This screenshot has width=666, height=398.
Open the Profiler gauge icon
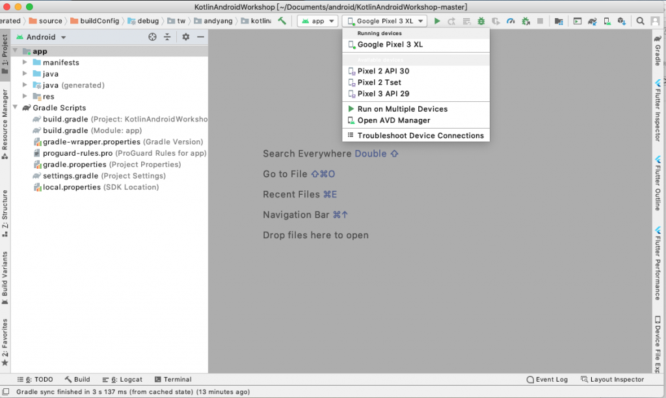(511, 21)
